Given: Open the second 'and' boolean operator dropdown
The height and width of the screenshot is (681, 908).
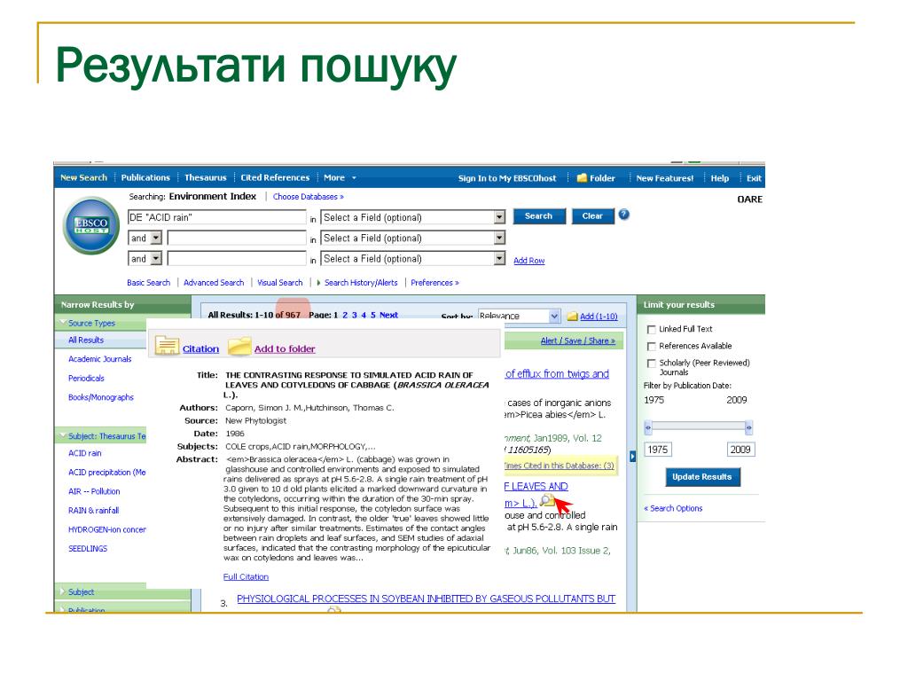Looking at the screenshot, I should 156,259.
